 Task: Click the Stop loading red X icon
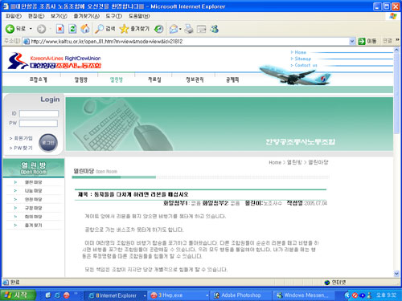pos(60,29)
